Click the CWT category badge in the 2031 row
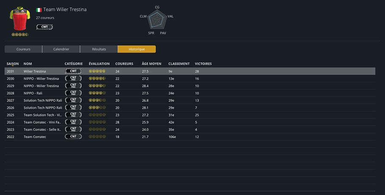The width and height of the screenshot is (385, 195). [73, 71]
